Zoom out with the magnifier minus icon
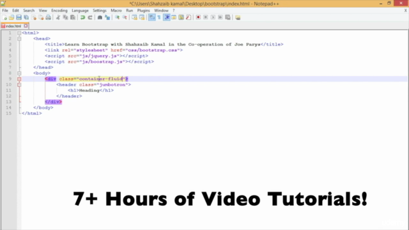 click(125, 17)
